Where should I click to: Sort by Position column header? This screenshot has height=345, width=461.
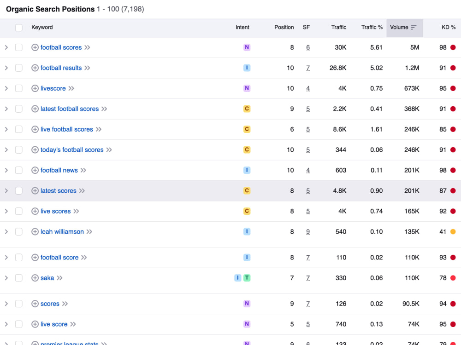[284, 27]
